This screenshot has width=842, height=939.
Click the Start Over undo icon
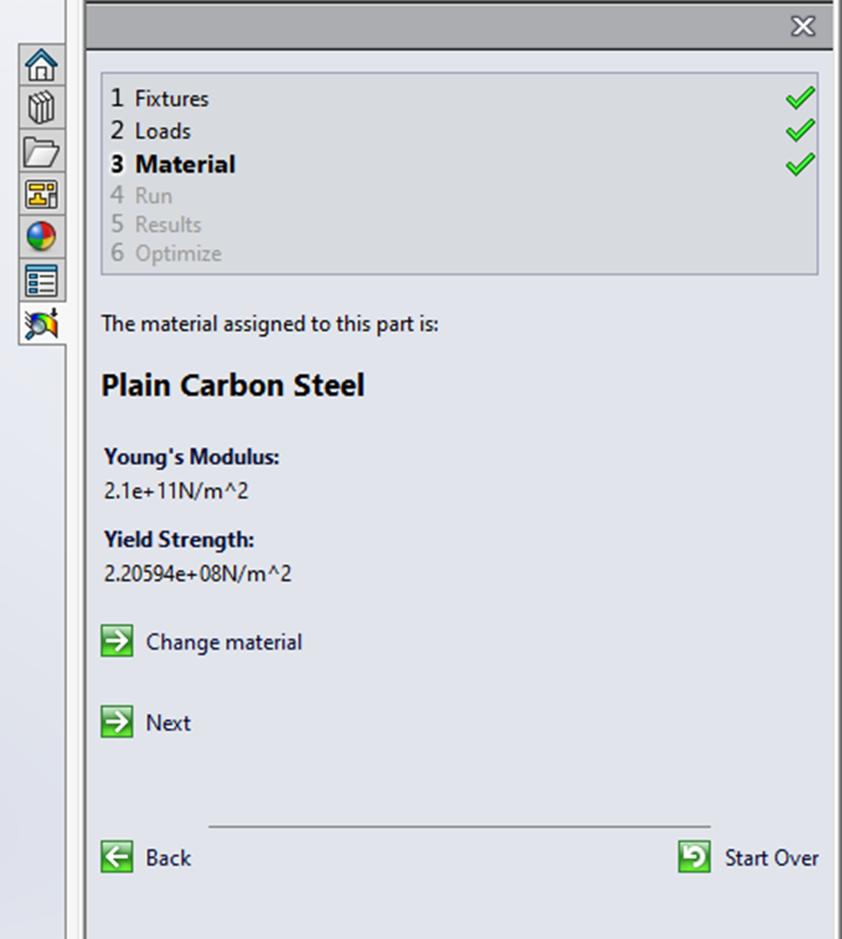pos(693,856)
